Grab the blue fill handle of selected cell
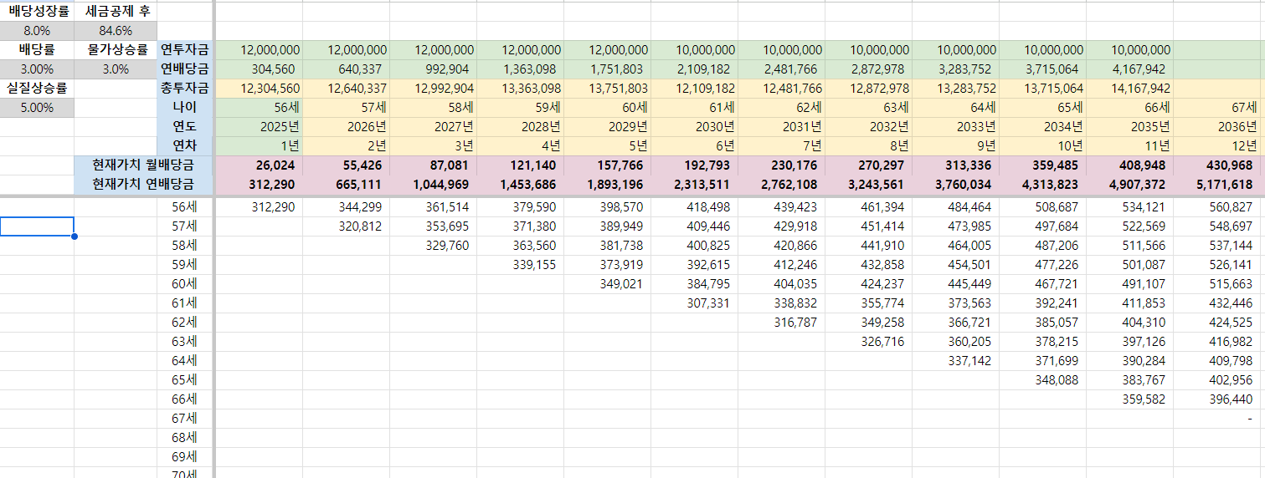The height and width of the screenshot is (478, 1265). [75, 236]
